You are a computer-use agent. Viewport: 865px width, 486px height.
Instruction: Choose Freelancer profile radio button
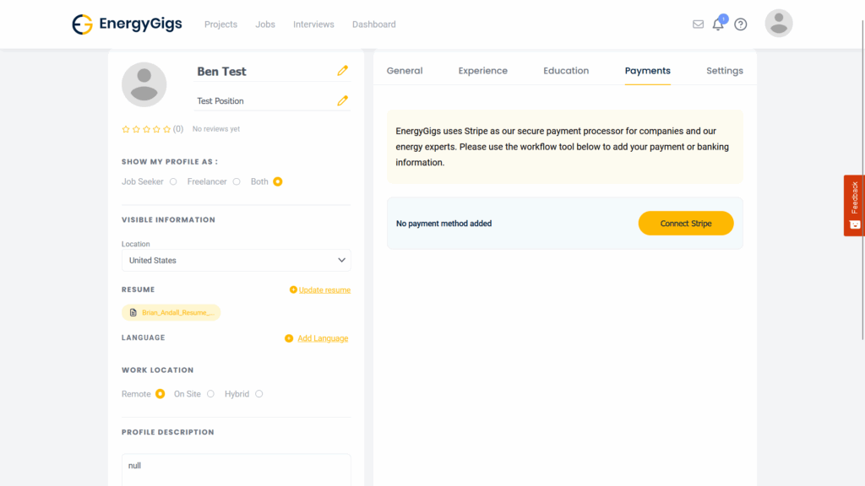pyautogui.click(x=237, y=181)
